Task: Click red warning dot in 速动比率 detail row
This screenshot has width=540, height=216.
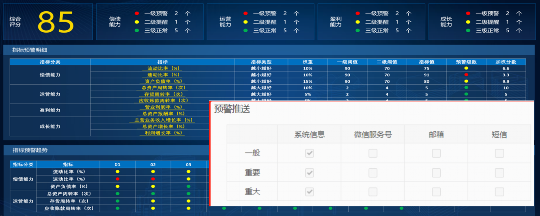Action: pyautogui.click(x=466, y=75)
